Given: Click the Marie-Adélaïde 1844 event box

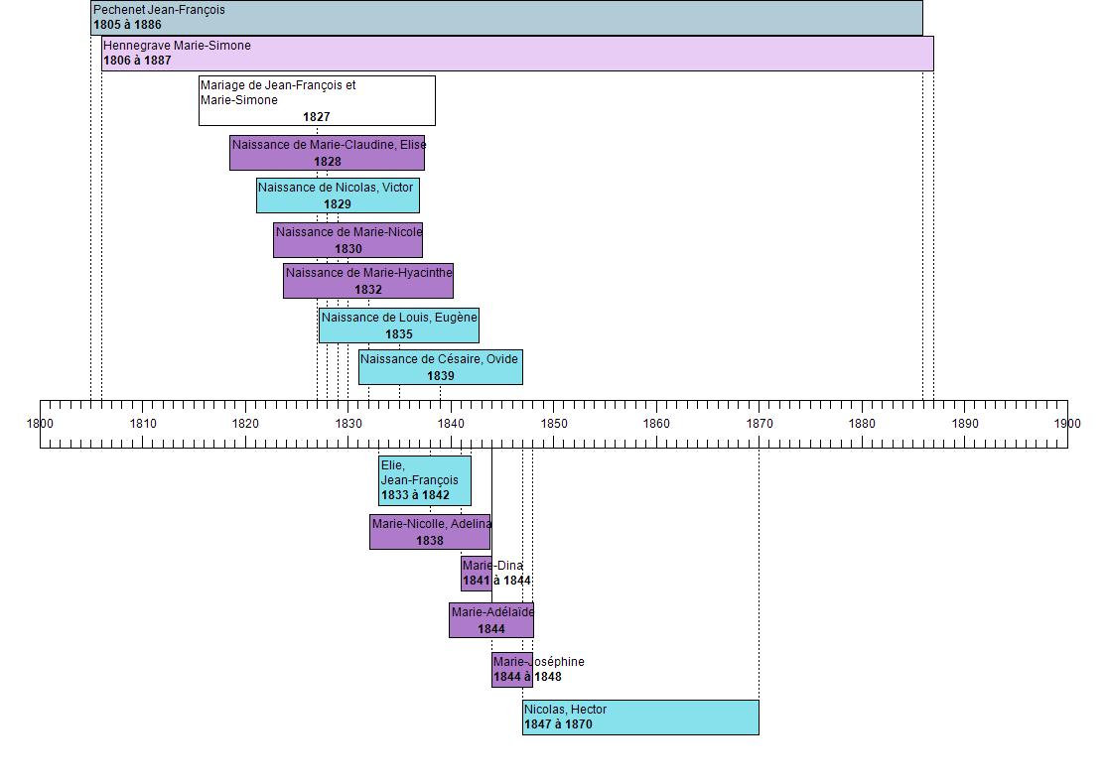Looking at the screenshot, I should point(490,620).
